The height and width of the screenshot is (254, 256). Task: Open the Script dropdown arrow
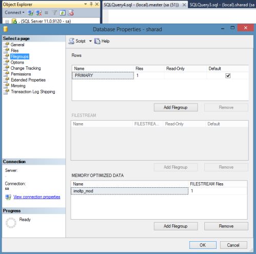90,41
